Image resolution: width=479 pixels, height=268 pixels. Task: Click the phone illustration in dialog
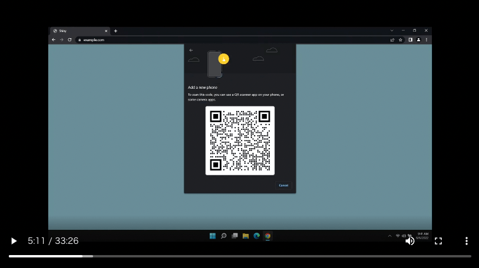point(215,64)
